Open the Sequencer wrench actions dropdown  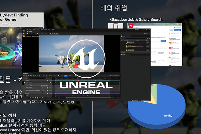[43, 76]
